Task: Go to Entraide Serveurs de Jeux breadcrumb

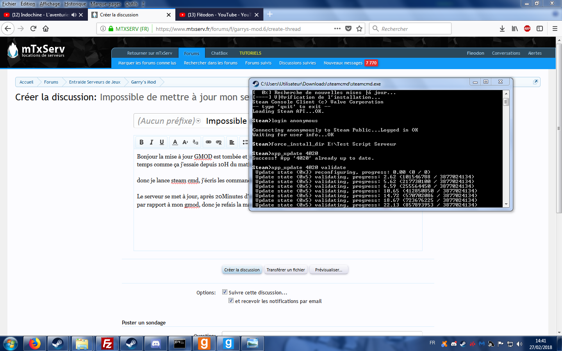Action: [x=95, y=82]
